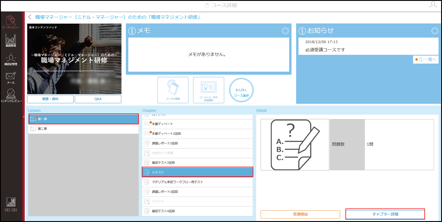Click the course cover thumbnail image
Image resolution: width=442 pixels, height=222 pixels.
pos(74,59)
